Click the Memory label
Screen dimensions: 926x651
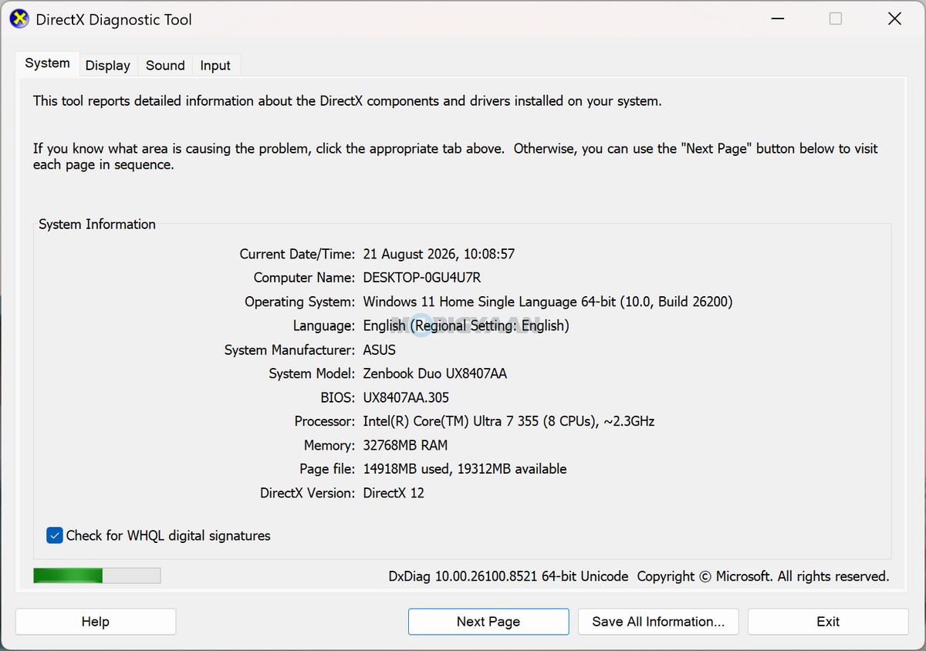coord(330,445)
